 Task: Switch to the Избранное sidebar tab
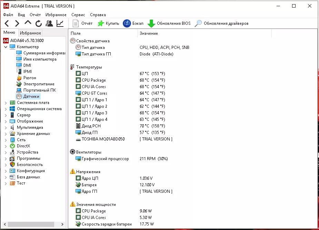(30, 33)
